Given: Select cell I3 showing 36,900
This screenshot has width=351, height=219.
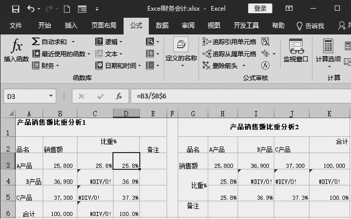Looking at the screenshot, I should [x=256, y=161].
